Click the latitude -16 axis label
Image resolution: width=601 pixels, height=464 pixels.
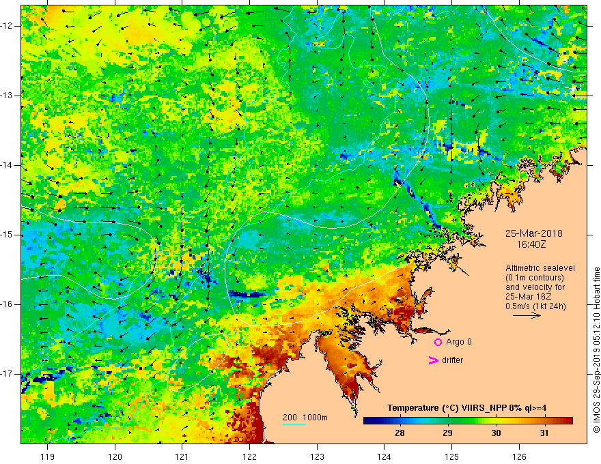pos(7,304)
